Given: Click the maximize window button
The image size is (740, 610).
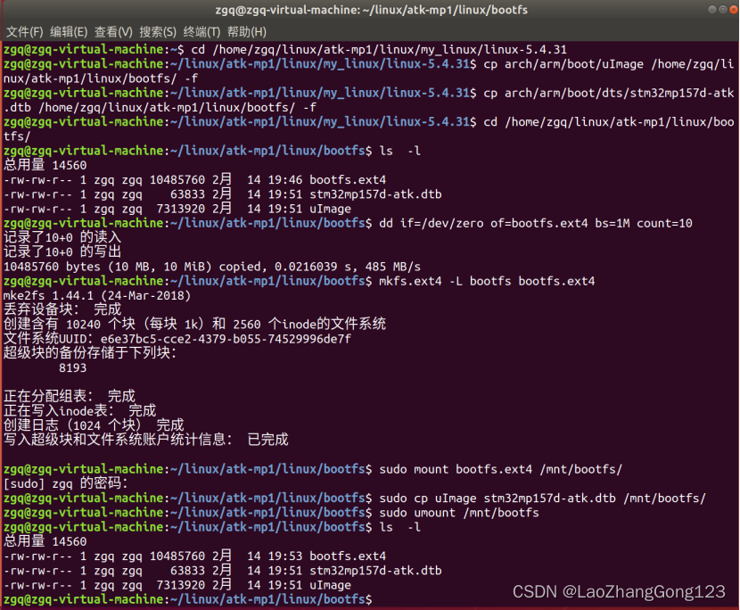Looking at the screenshot, I should pyautogui.click(x=720, y=10).
